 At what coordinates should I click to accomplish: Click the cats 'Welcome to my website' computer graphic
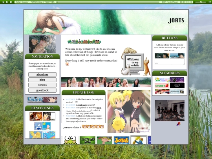coord(135,62)
